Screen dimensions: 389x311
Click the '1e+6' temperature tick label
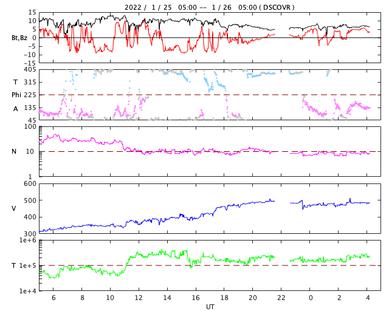(27, 240)
